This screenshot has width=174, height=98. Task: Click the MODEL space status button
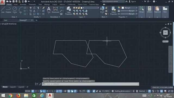[28, 91]
